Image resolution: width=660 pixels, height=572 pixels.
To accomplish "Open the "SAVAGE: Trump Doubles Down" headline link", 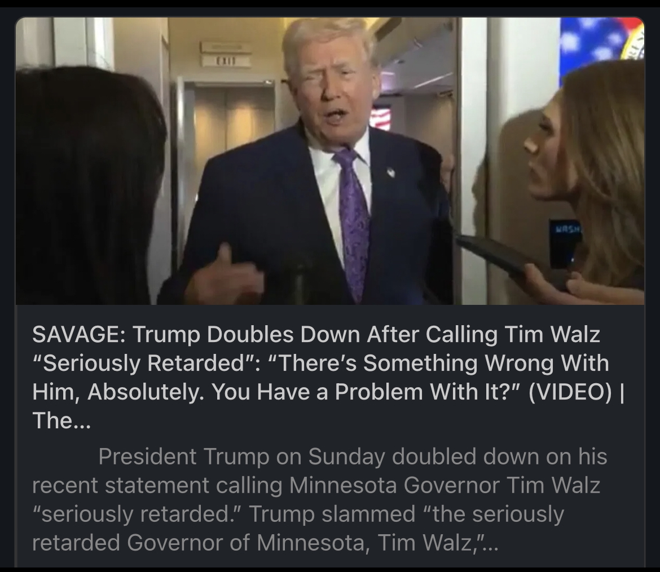I will (x=328, y=377).
